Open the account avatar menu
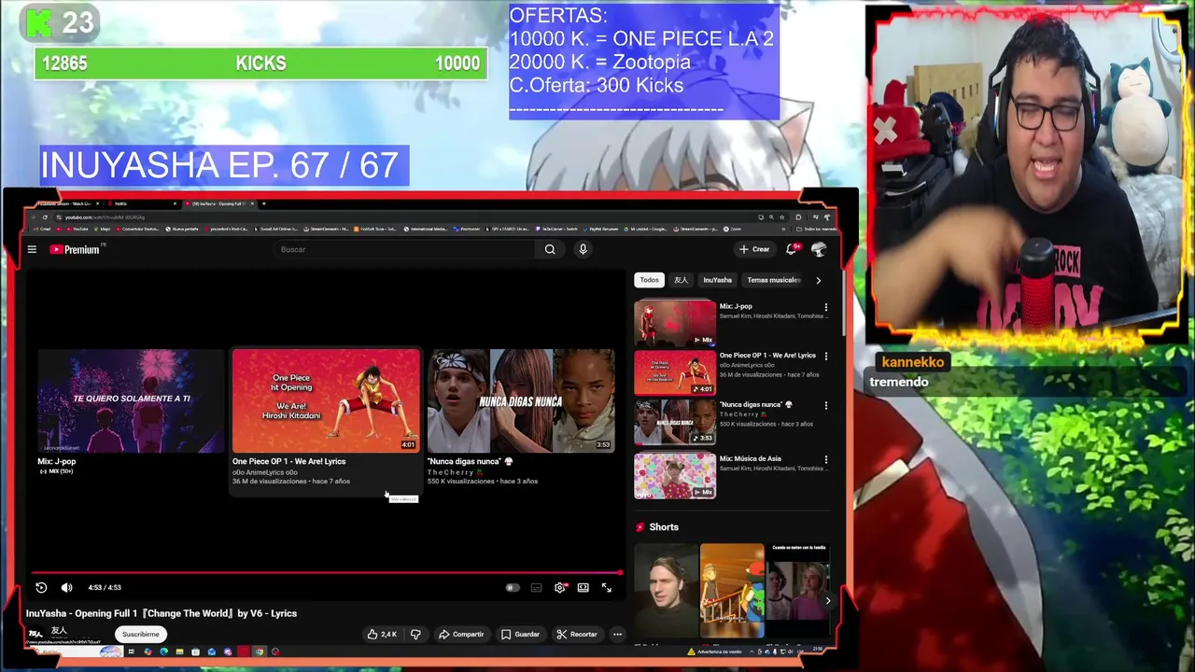Image resolution: width=1195 pixels, height=672 pixels. (819, 249)
